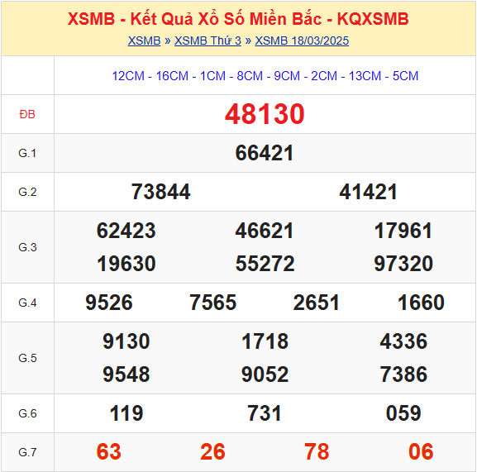Click first prize number 66421
The width and height of the screenshot is (477, 472).
tap(265, 153)
